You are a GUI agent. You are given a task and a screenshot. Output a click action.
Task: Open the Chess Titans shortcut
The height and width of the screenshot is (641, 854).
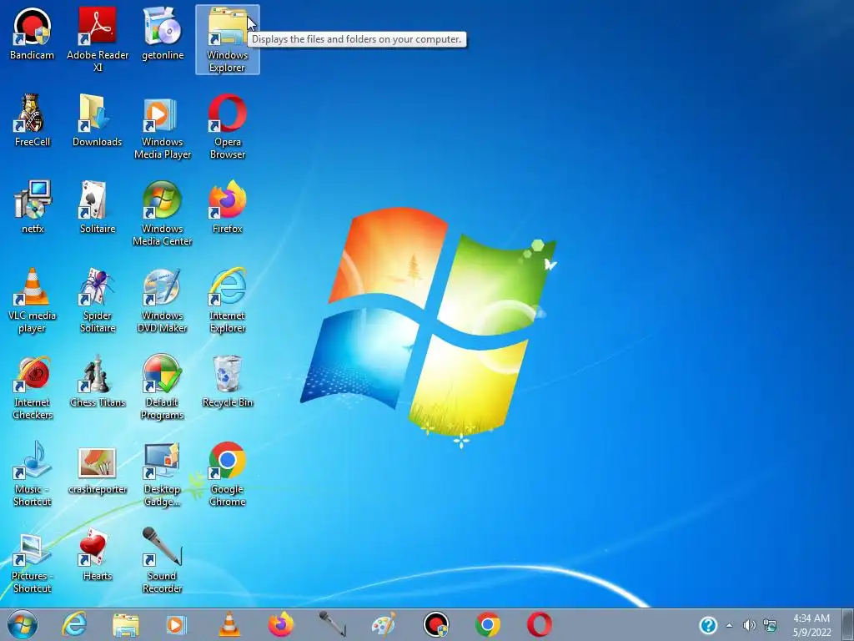click(x=98, y=381)
